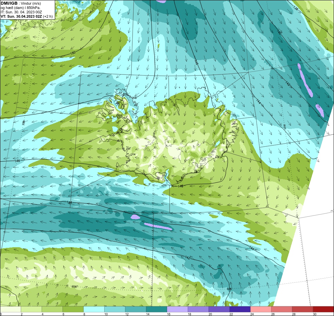Viewport: 334px width, 316px height.
Task: Click the legend value 30
Action: point(315,314)
